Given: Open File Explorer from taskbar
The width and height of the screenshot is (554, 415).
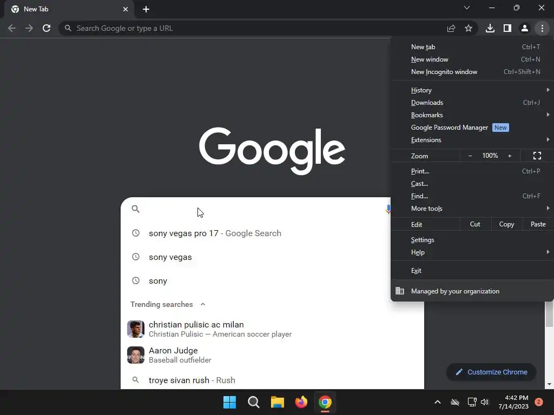Looking at the screenshot, I should click(278, 402).
